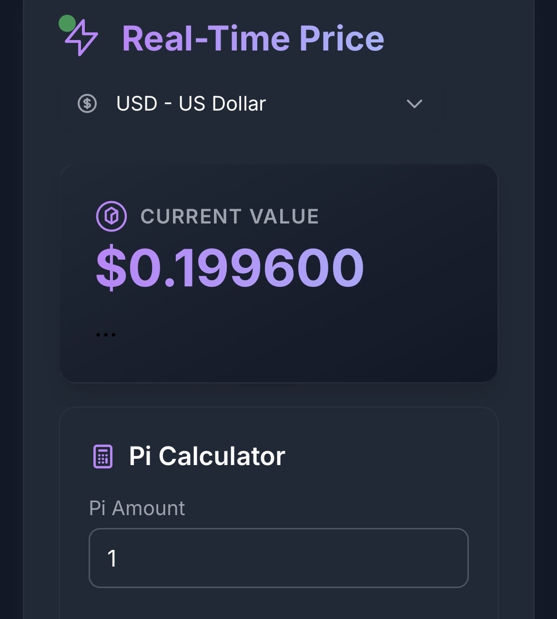Click the purple calculator icon
The image size is (557, 619).
coord(102,457)
